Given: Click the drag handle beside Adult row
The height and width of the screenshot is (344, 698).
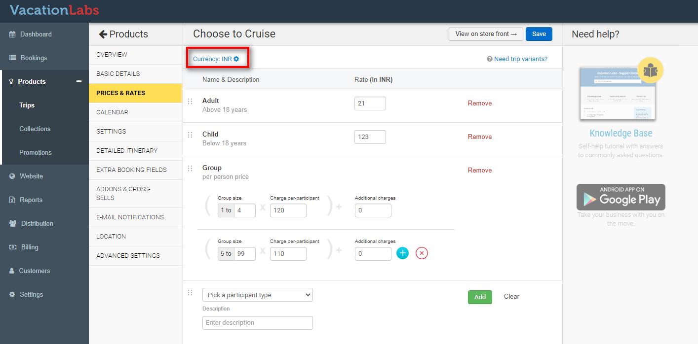Looking at the screenshot, I should point(190,102).
